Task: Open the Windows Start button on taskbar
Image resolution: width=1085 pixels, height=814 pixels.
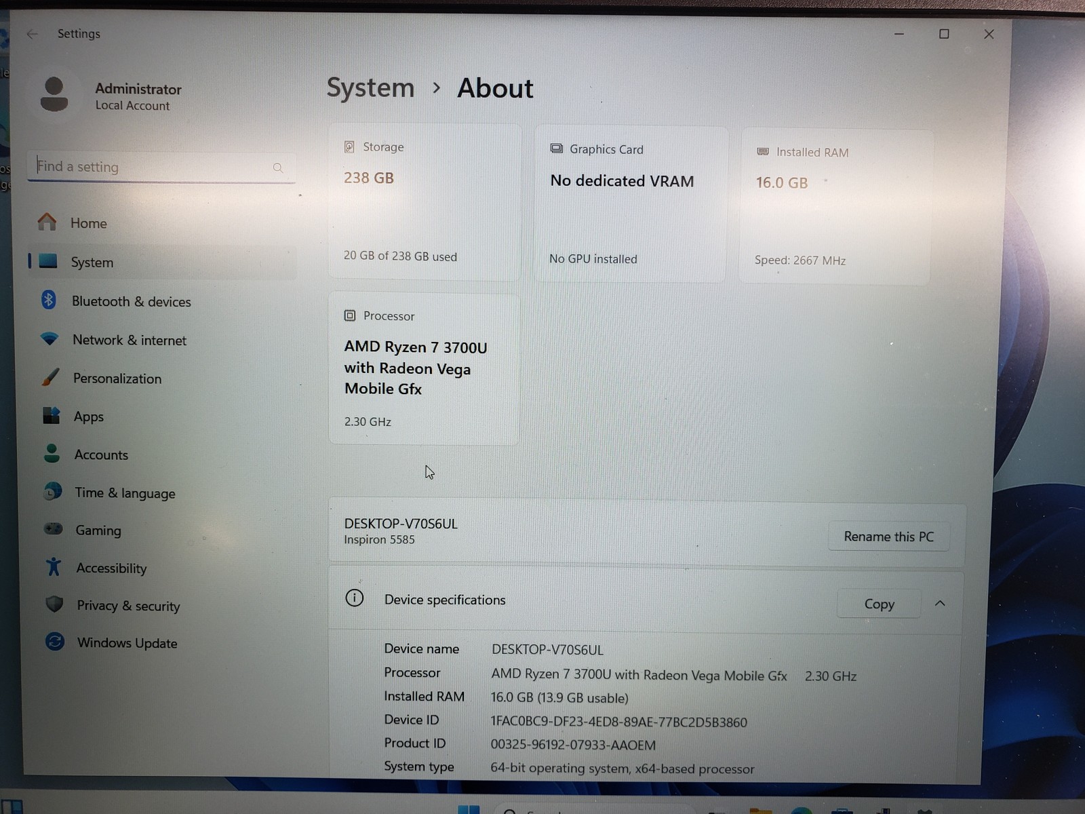Action: (x=469, y=809)
